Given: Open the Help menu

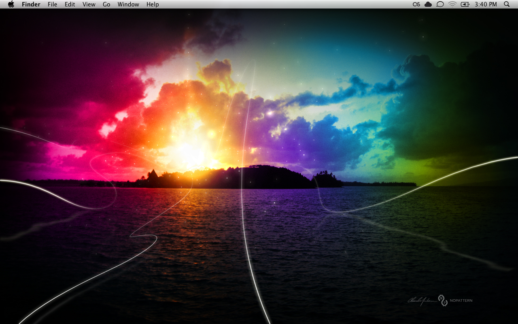Looking at the screenshot, I should [x=153, y=4].
